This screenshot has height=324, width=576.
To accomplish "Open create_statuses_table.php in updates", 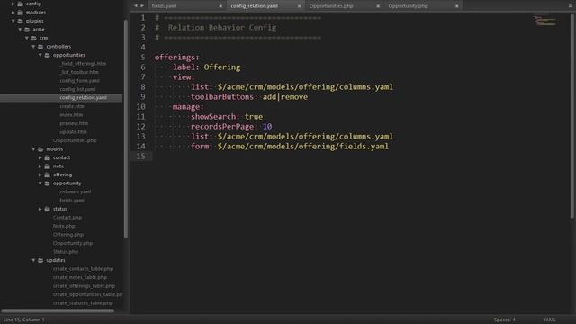I will click(83, 303).
